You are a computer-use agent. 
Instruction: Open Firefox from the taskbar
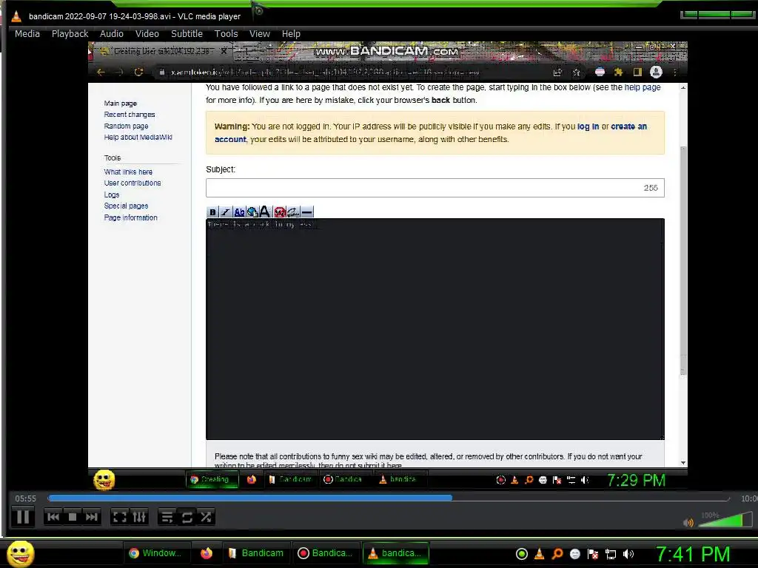click(x=207, y=553)
